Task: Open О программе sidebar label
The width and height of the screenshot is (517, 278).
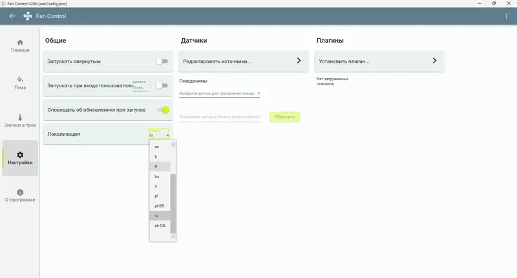Action: 20,200
